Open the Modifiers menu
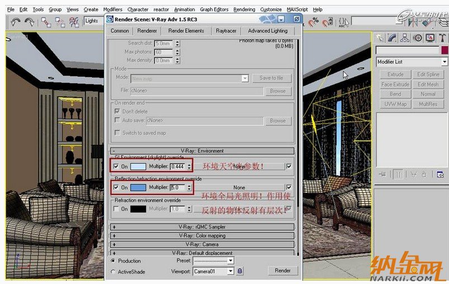449x284 pixels. 112,10
